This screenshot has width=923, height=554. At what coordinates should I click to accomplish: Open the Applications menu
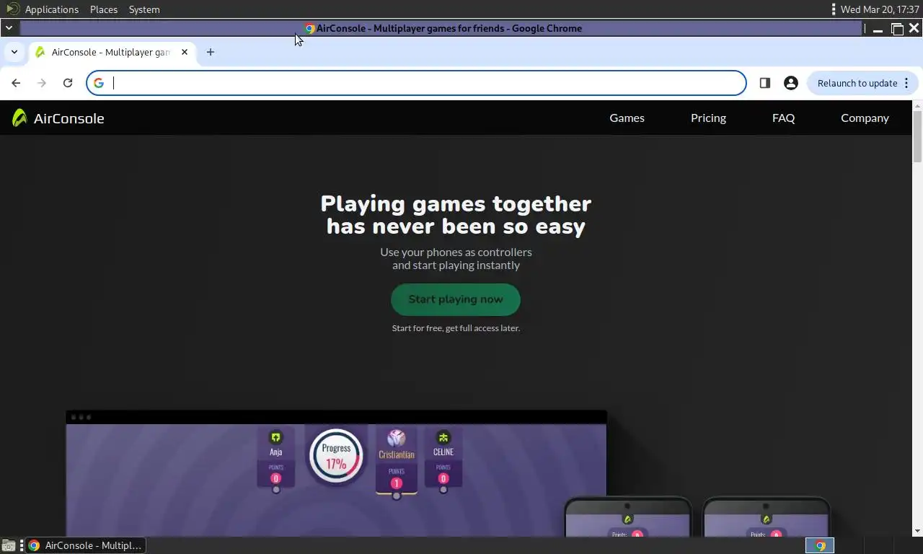(x=52, y=9)
